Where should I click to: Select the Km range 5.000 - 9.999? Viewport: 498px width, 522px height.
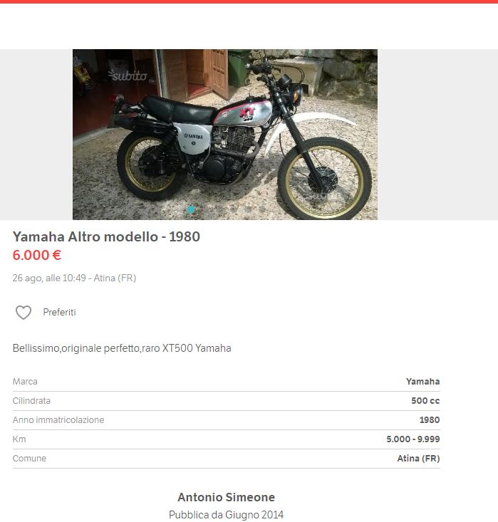pos(413,439)
